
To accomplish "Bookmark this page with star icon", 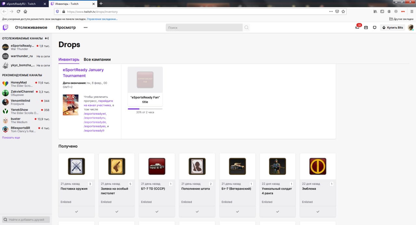I will (343, 11).
